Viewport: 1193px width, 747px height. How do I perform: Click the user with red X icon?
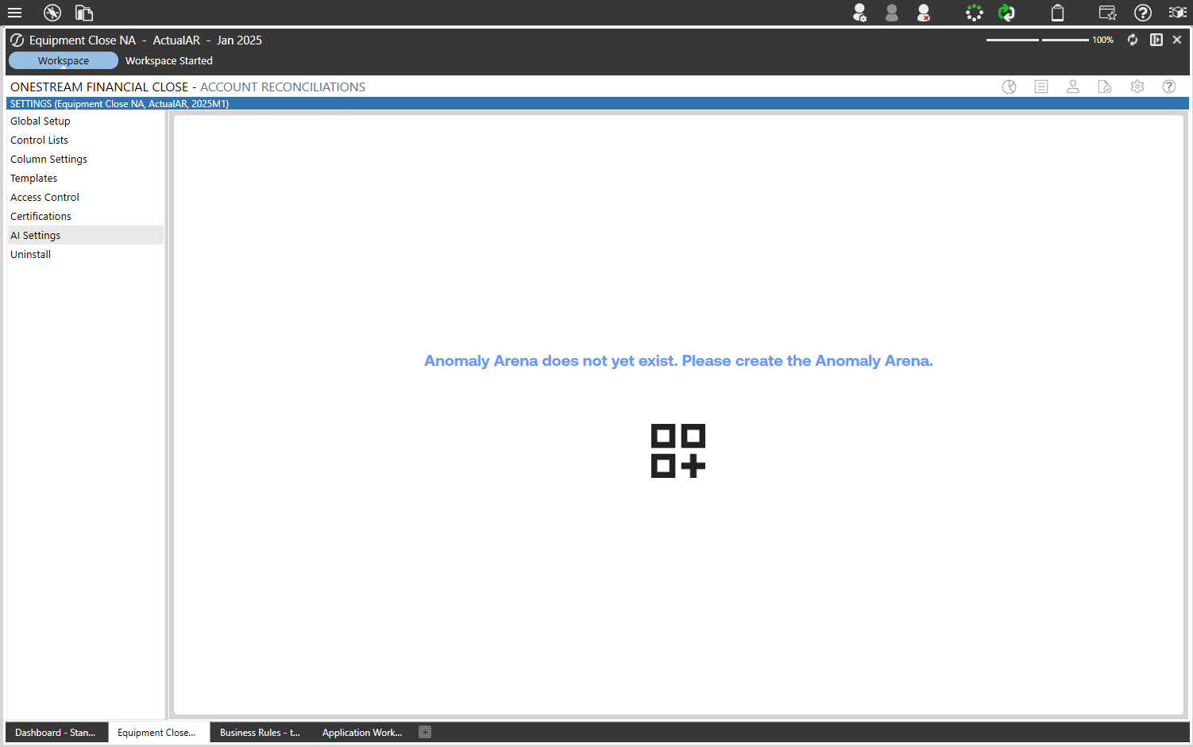coord(924,13)
